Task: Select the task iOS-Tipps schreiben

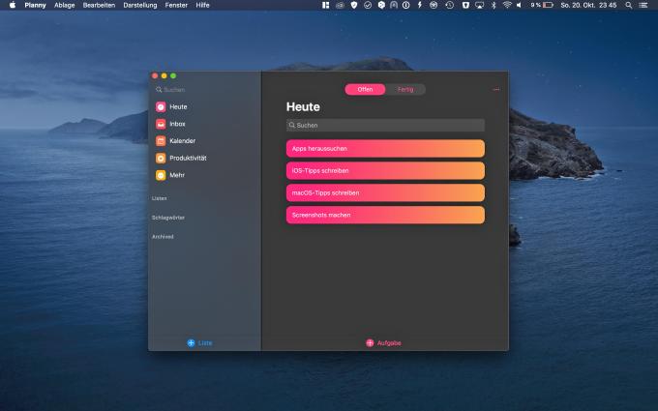Action: (385, 171)
